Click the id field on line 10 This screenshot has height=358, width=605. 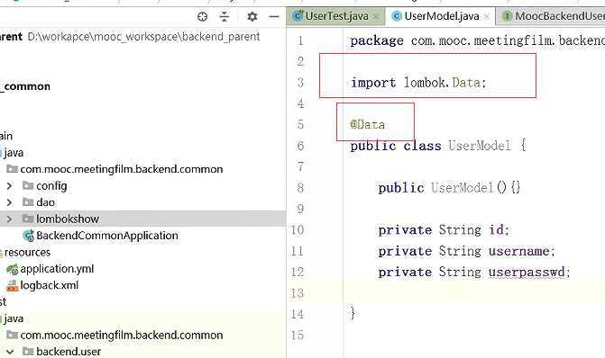497,229
